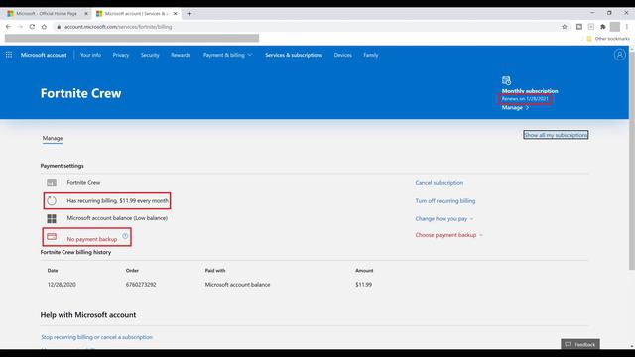Click the Microsoft account home link
The height and width of the screenshot is (357, 635).
pos(44,55)
